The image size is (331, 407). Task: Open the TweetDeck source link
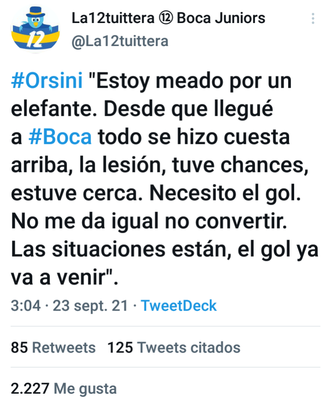[x=179, y=305]
